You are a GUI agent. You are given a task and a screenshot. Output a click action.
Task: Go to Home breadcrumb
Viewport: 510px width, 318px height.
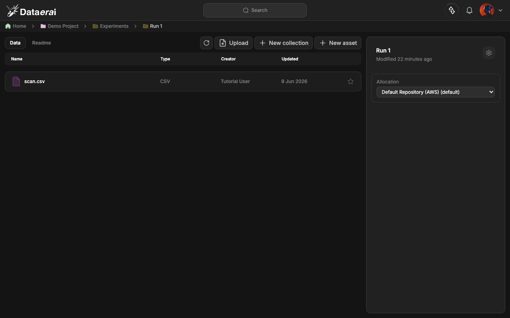click(x=16, y=26)
